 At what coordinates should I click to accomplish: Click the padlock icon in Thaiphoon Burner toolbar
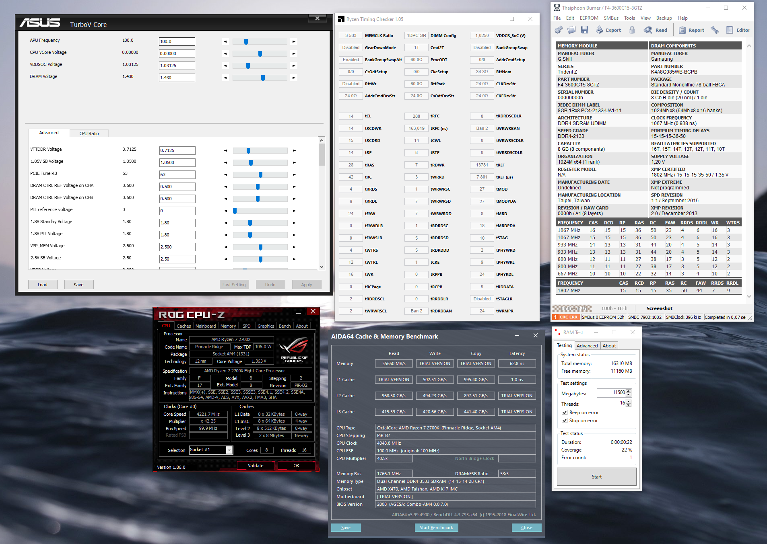coord(632,30)
